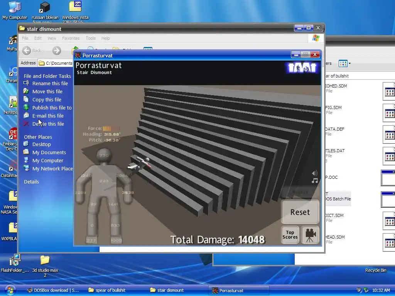The image size is (395, 296).
Task: Click the Force meter bar
Action: pyautogui.click(x=111, y=128)
